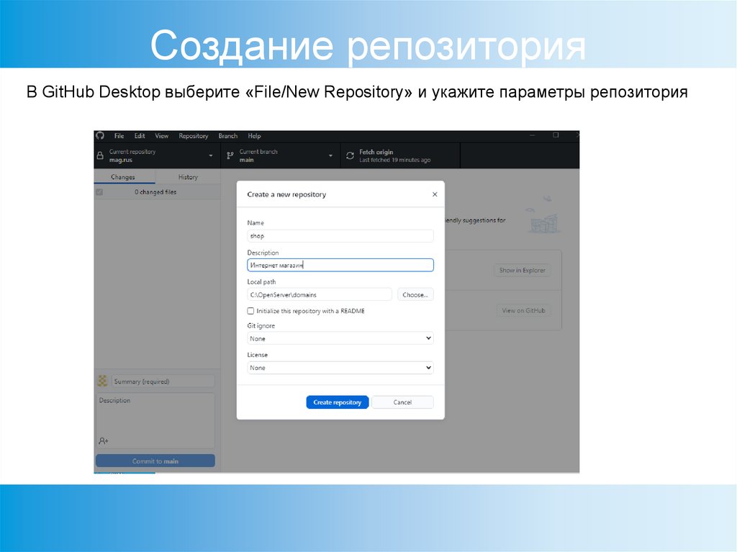Screen dimensions: 737x552
Task: Click the GitHub logo icon in menu bar
Action: coord(99,135)
